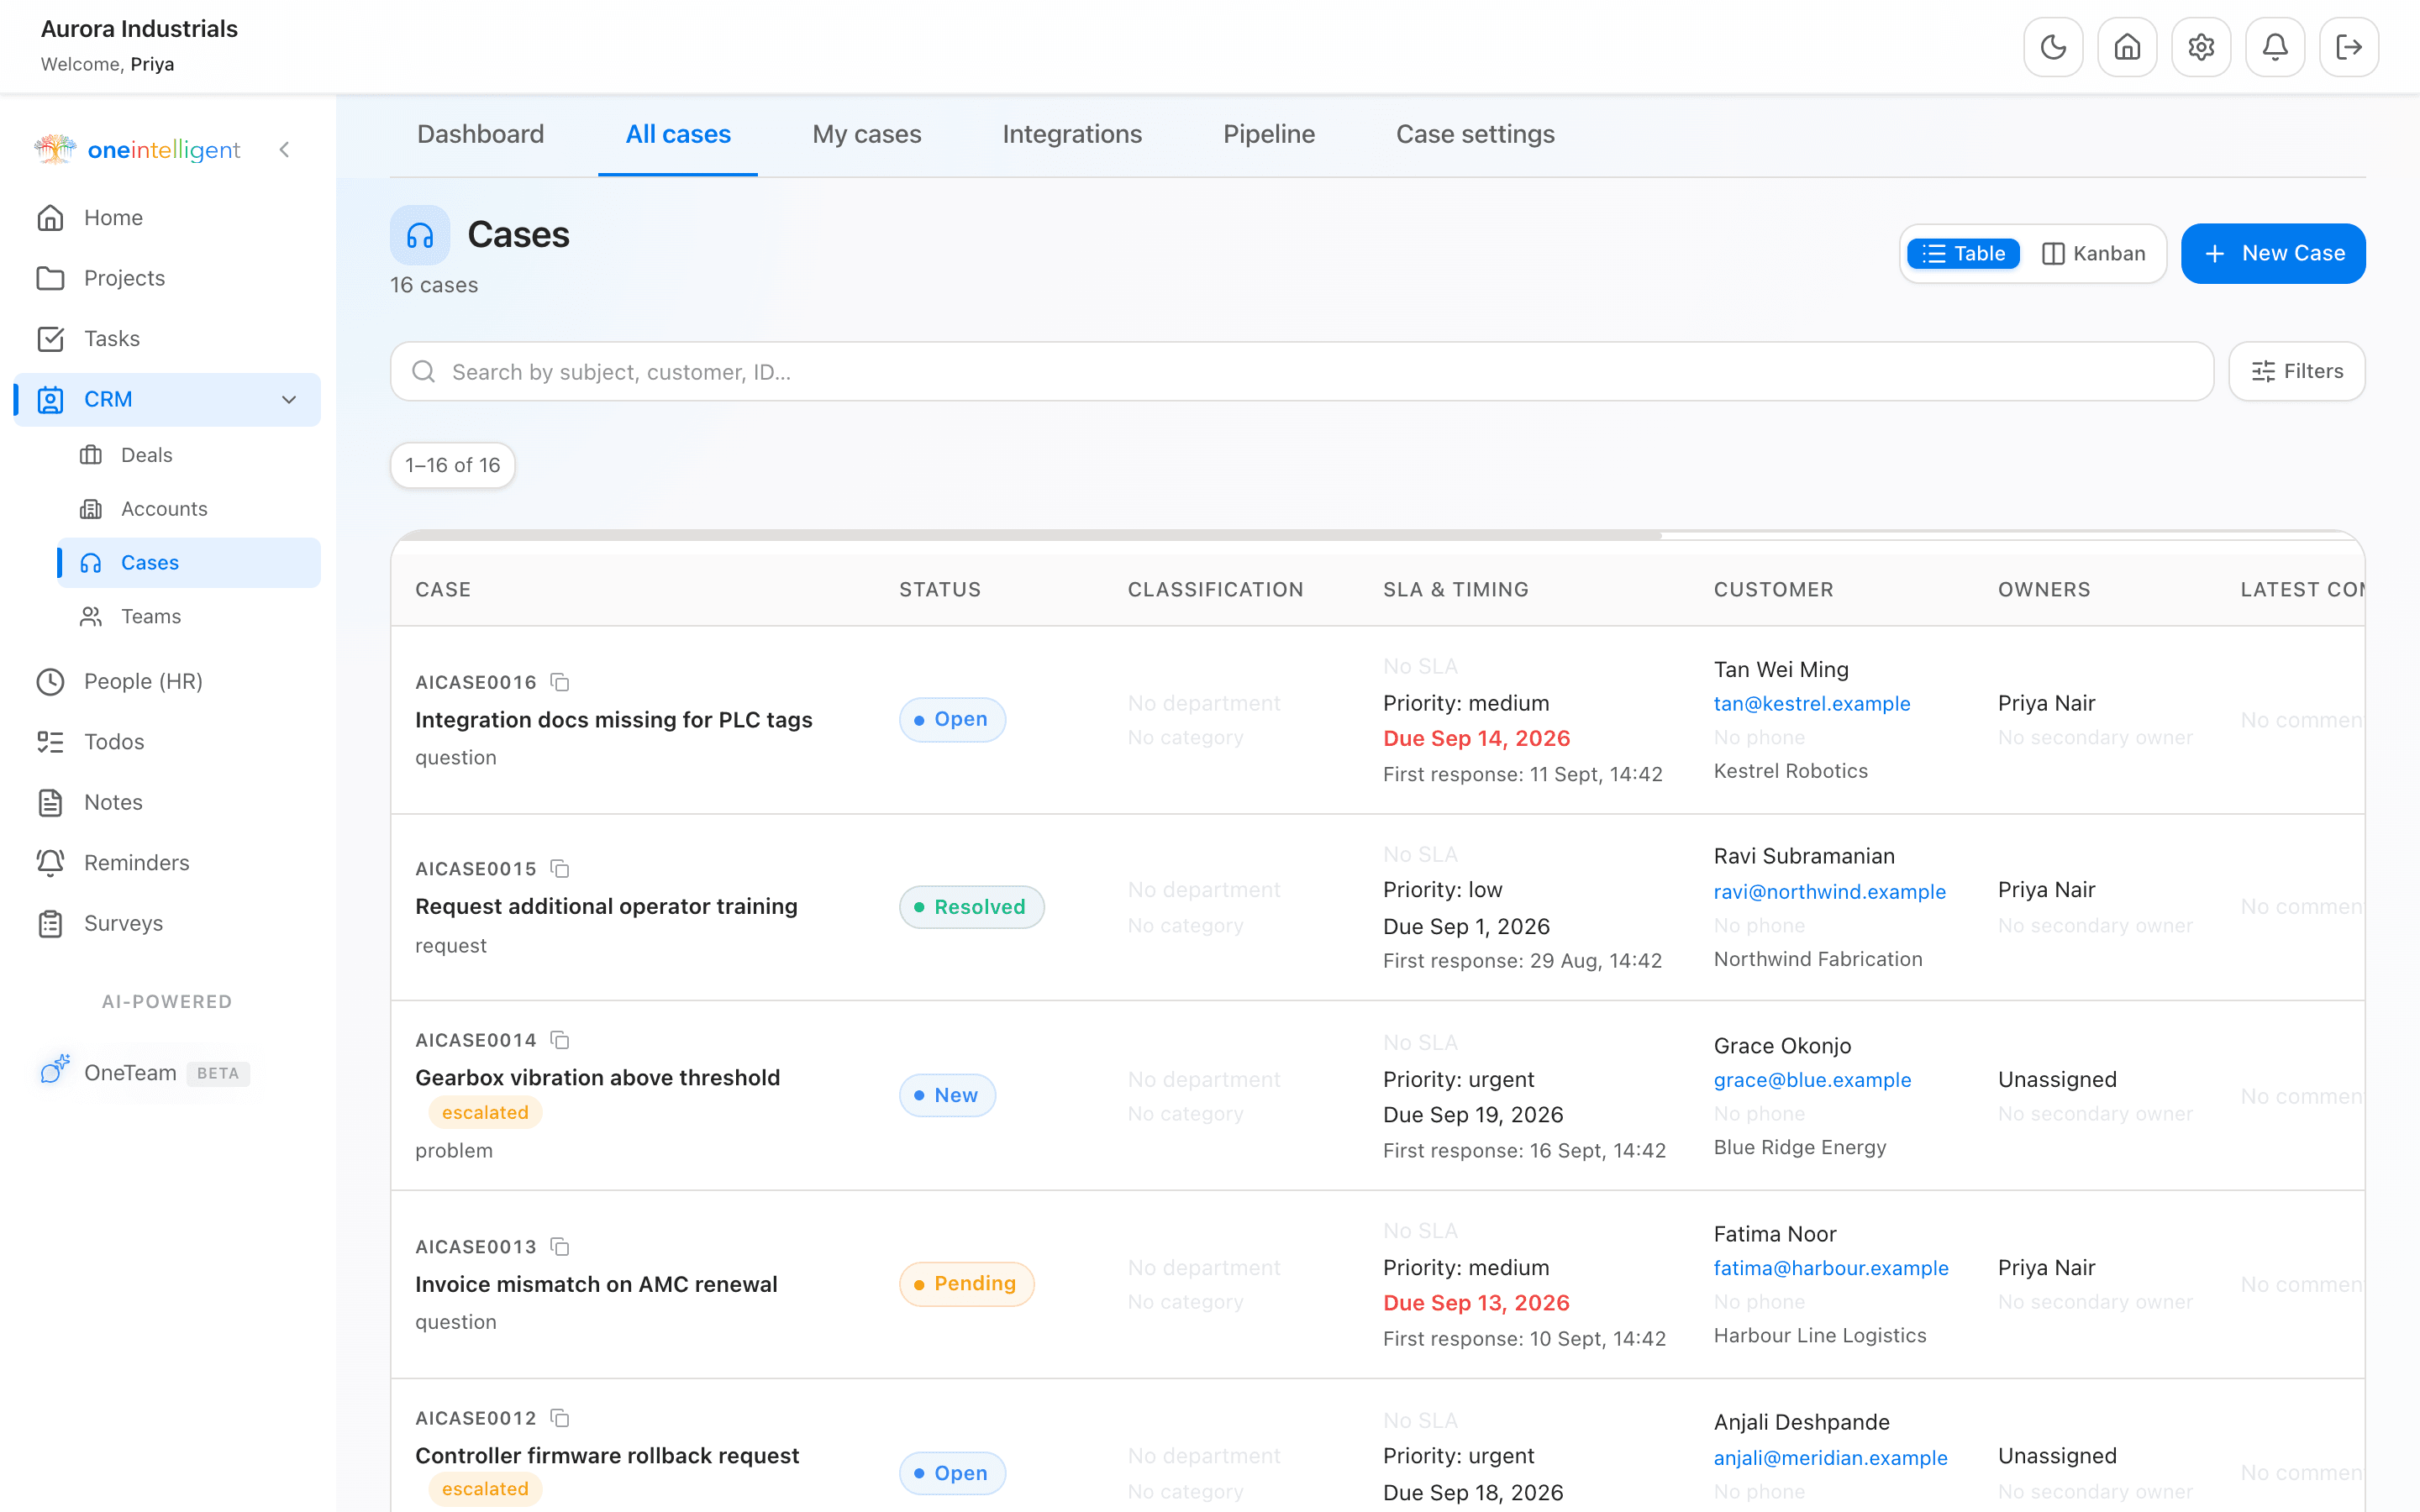This screenshot has height=1512, width=2420.
Task: Open Reminders in the sidebar
Action: click(167, 863)
